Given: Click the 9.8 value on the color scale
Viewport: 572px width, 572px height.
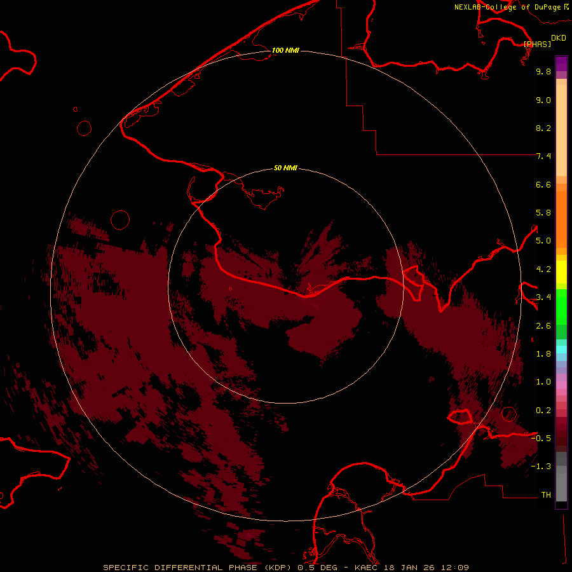Looking at the screenshot, I should tap(543, 71).
